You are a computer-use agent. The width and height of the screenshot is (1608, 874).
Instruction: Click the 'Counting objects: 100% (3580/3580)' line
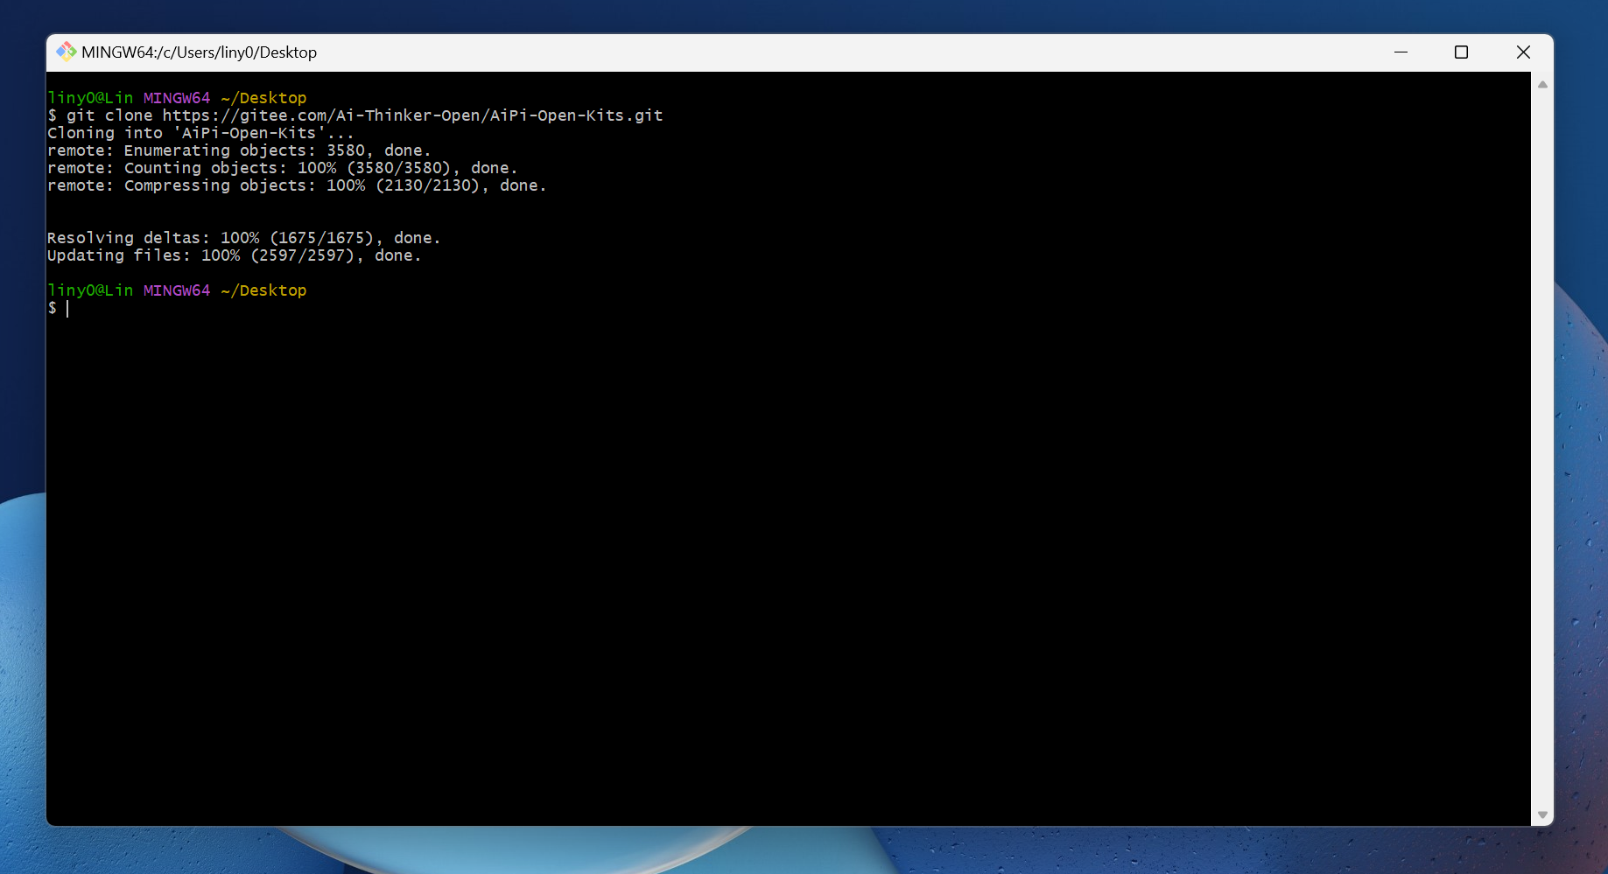(283, 168)
